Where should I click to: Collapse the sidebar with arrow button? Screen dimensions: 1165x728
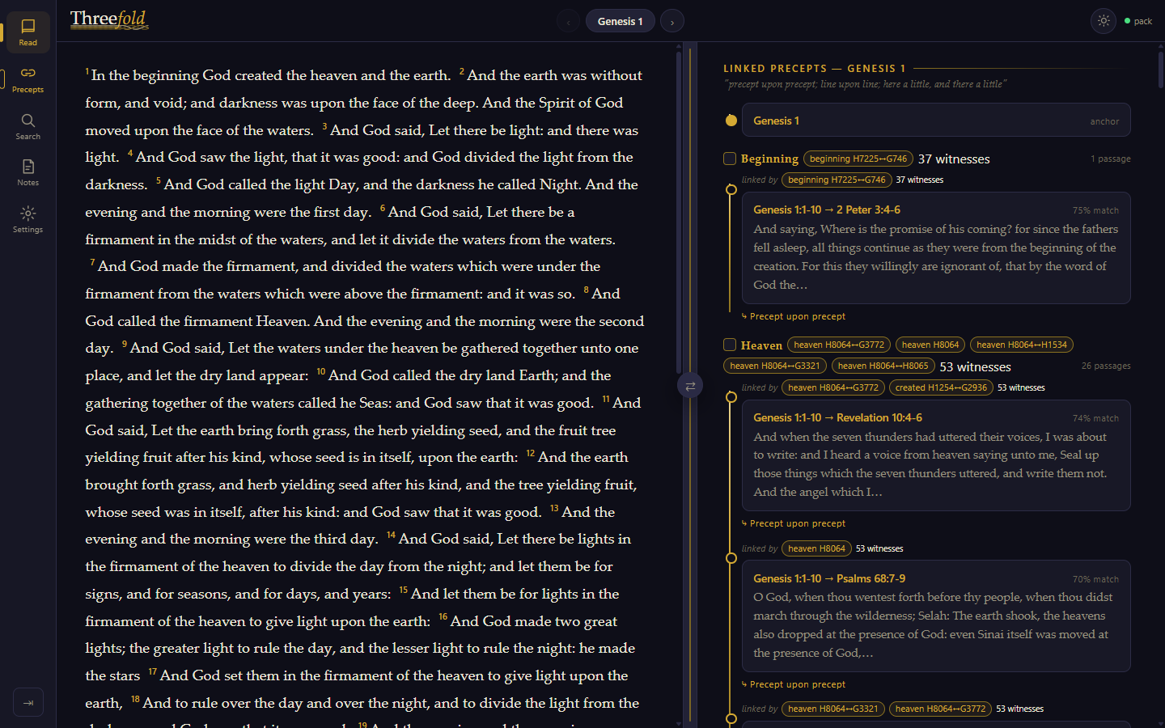[x=28, y=702]
